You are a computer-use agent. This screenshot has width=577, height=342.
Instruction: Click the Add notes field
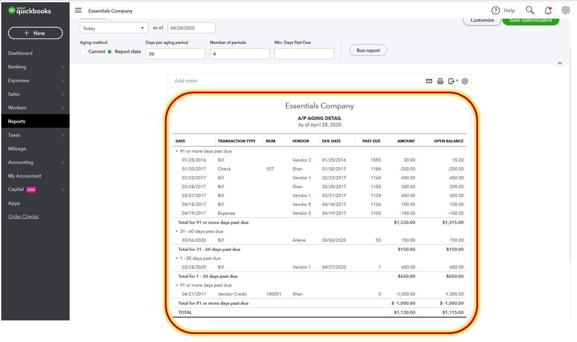[186, 81]
